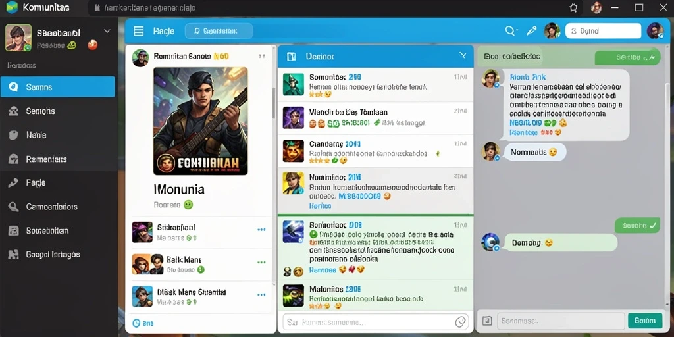This screenshot has height=337, width=674.
Task: Open the large character guitar card image
Action: tap(200, 121)
